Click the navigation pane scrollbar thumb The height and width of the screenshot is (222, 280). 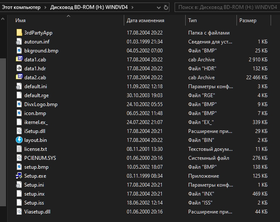(x=3, y=132)
